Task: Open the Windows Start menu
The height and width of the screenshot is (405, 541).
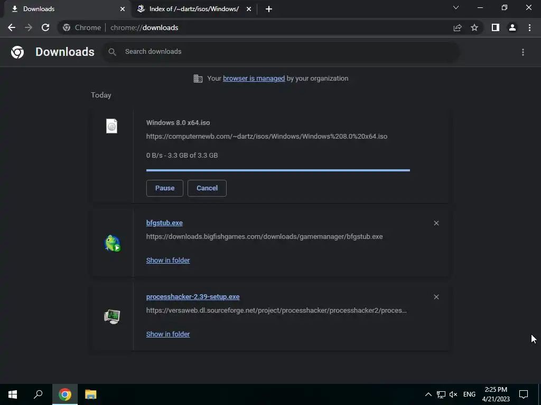Action: click(13, 394)
